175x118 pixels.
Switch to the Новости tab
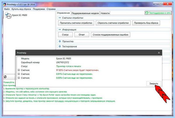click(x=105, y=13)
